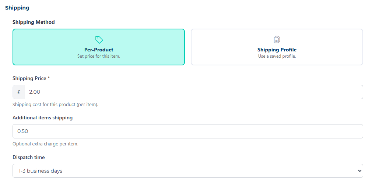Click the price tag icon on Per-Product
The height and width of the screenshot is (195, 372).
[x=99, y=40]
